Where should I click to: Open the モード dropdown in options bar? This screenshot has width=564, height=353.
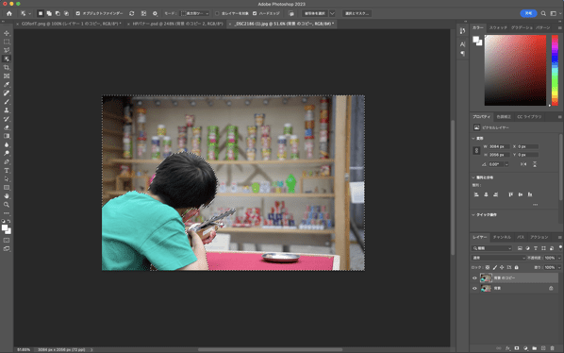[194, 13]
